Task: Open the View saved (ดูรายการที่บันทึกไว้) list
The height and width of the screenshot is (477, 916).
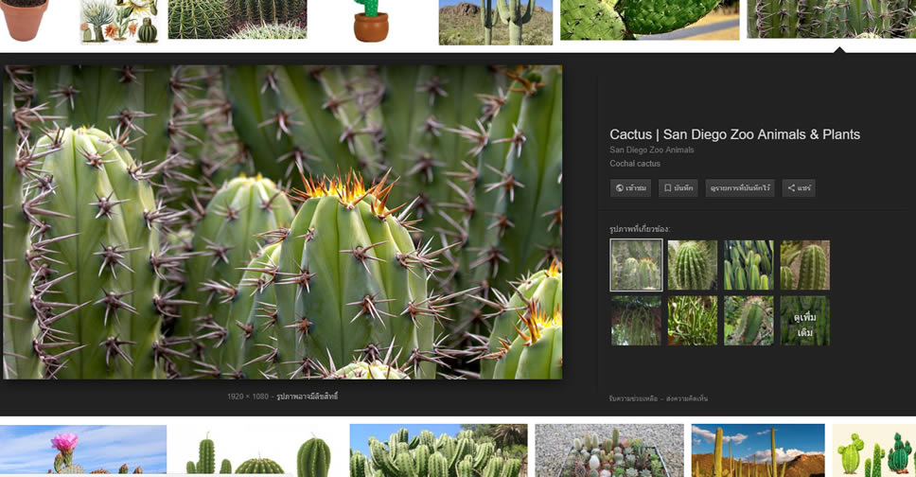Action: [x=739, y=188]
